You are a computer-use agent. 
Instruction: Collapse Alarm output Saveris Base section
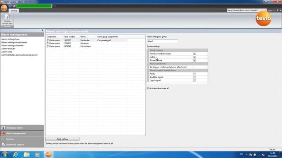148,71
